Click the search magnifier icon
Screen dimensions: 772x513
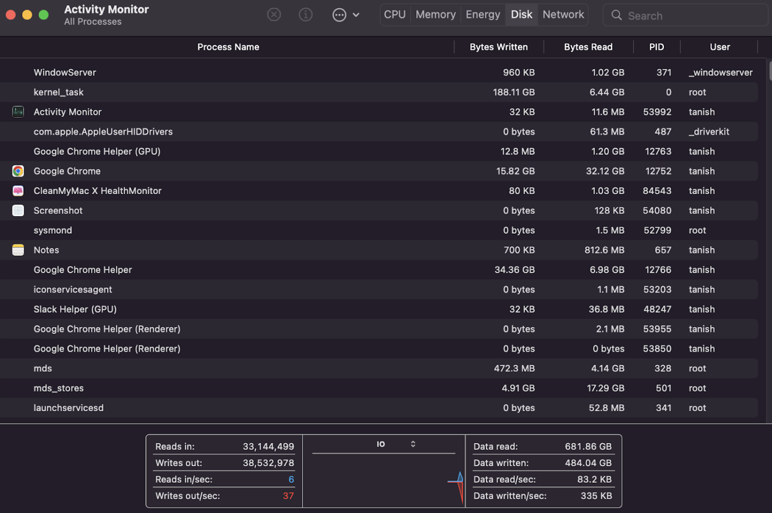click(616, 15)
